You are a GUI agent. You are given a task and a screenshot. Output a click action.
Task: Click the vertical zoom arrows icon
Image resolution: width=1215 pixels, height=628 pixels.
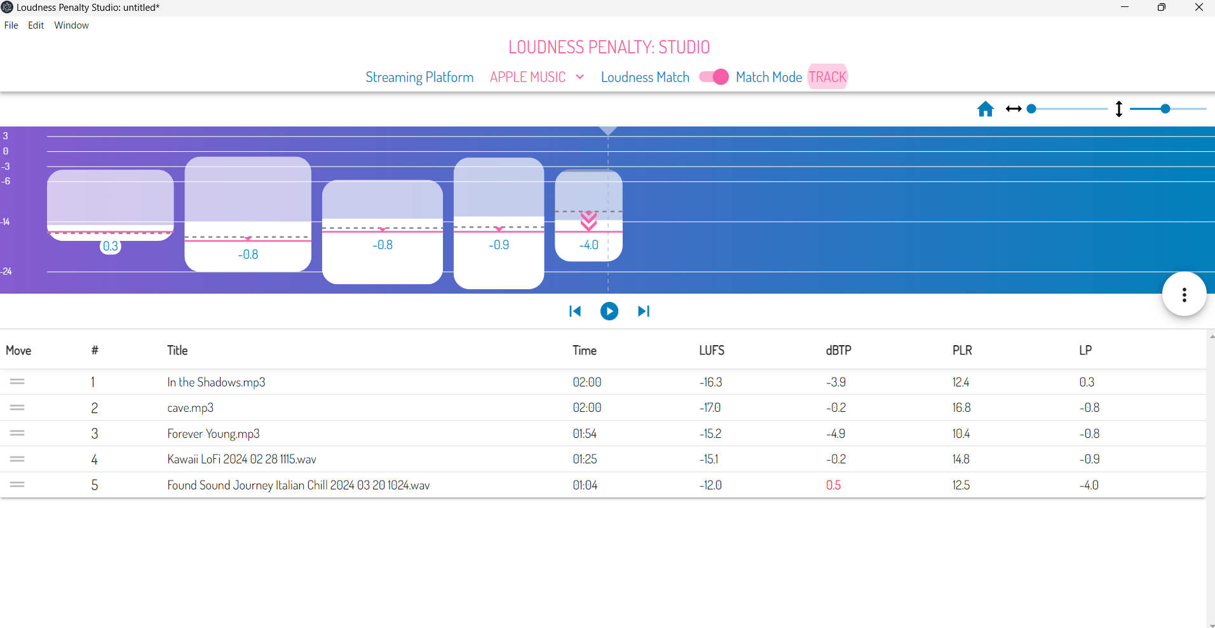[1119, 109]
